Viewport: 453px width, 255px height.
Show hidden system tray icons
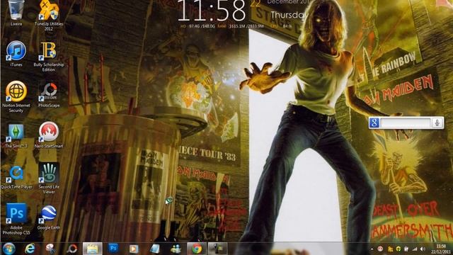click(372, 249)
